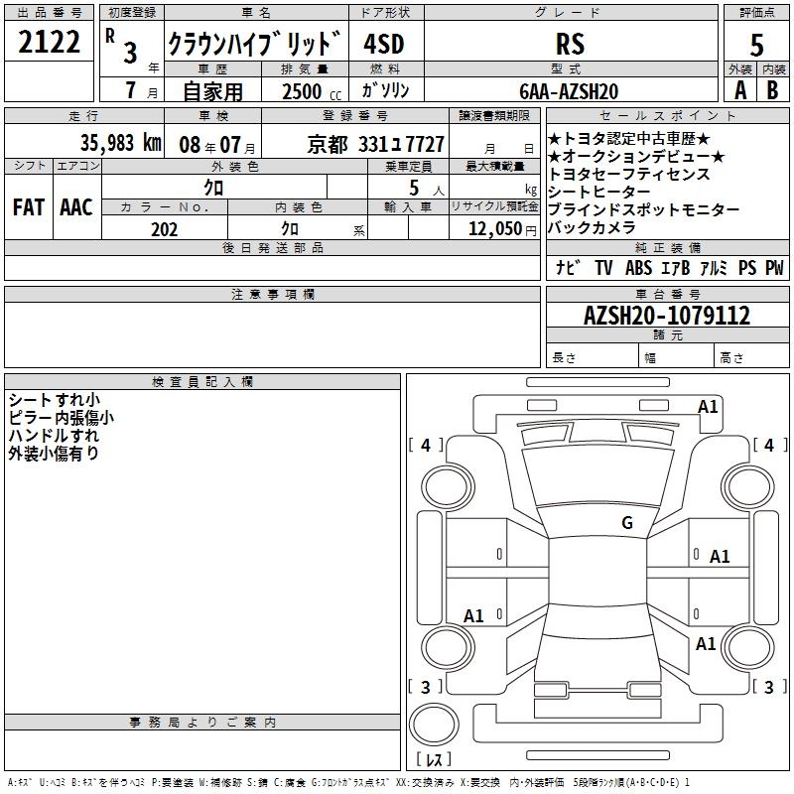The width and height of the screenshot is (794, 794).
Task: Select exterior grade A
Action: point(740,90)
